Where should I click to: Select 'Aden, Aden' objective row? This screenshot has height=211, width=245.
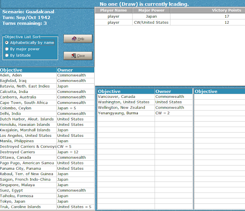[x=47, y=75]
